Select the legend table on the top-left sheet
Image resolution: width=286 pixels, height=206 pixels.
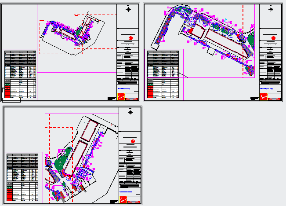(20, 73)
